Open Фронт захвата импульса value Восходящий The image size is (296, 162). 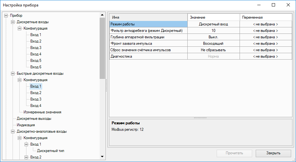(x=213, y=43)
